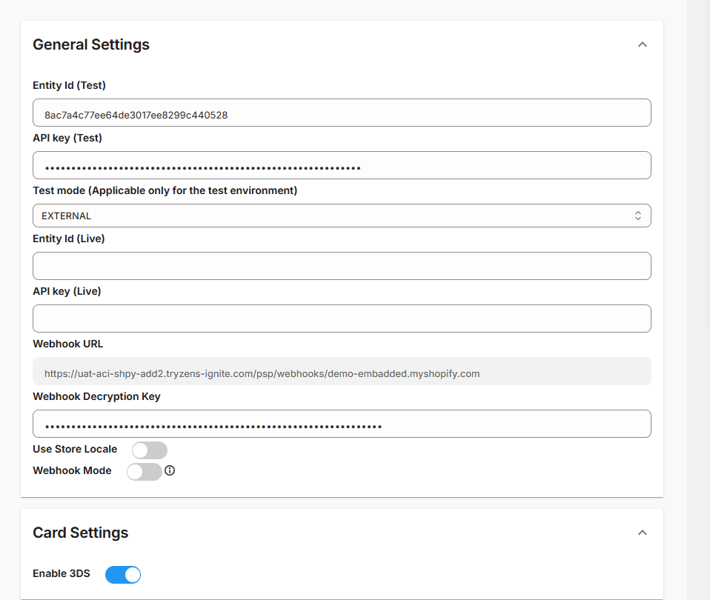Click the Webhook Mode info icon

pyautogui.click(x=170, y=470)
